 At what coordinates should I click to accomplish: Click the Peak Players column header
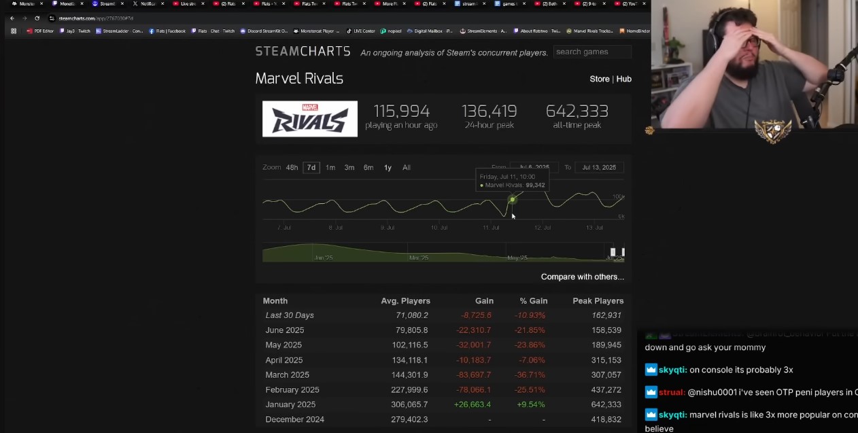point(598,300)
